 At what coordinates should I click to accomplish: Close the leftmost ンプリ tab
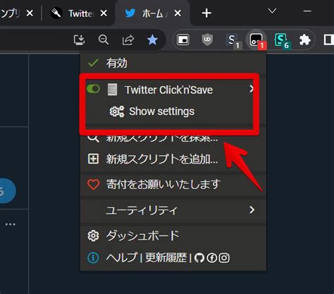coord(30,13)
